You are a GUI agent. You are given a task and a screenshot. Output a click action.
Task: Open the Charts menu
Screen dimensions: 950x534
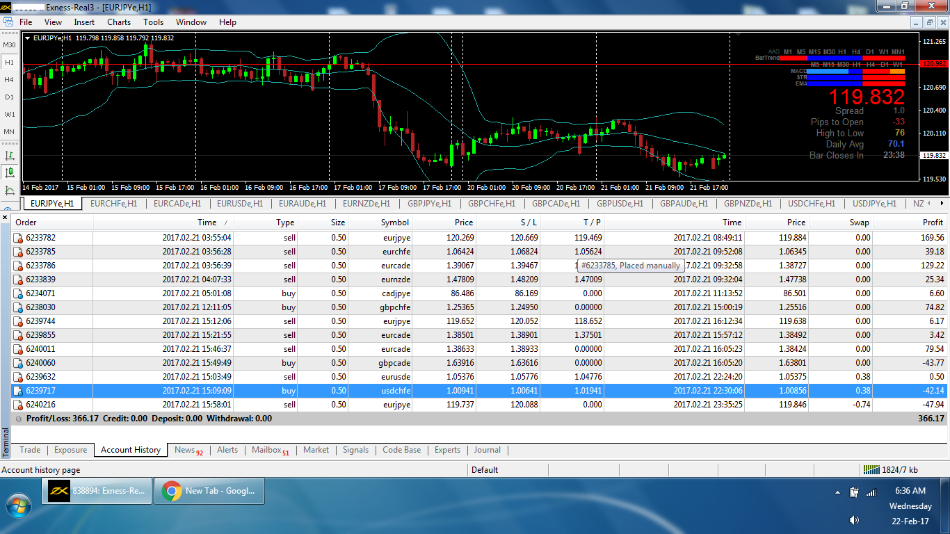119,22
